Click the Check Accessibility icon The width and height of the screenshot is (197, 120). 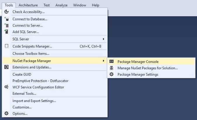pos(6,12)
